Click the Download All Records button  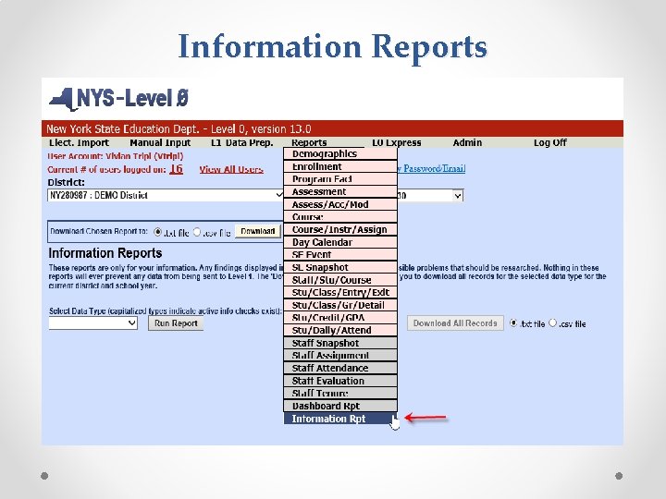tap(455, 323)
